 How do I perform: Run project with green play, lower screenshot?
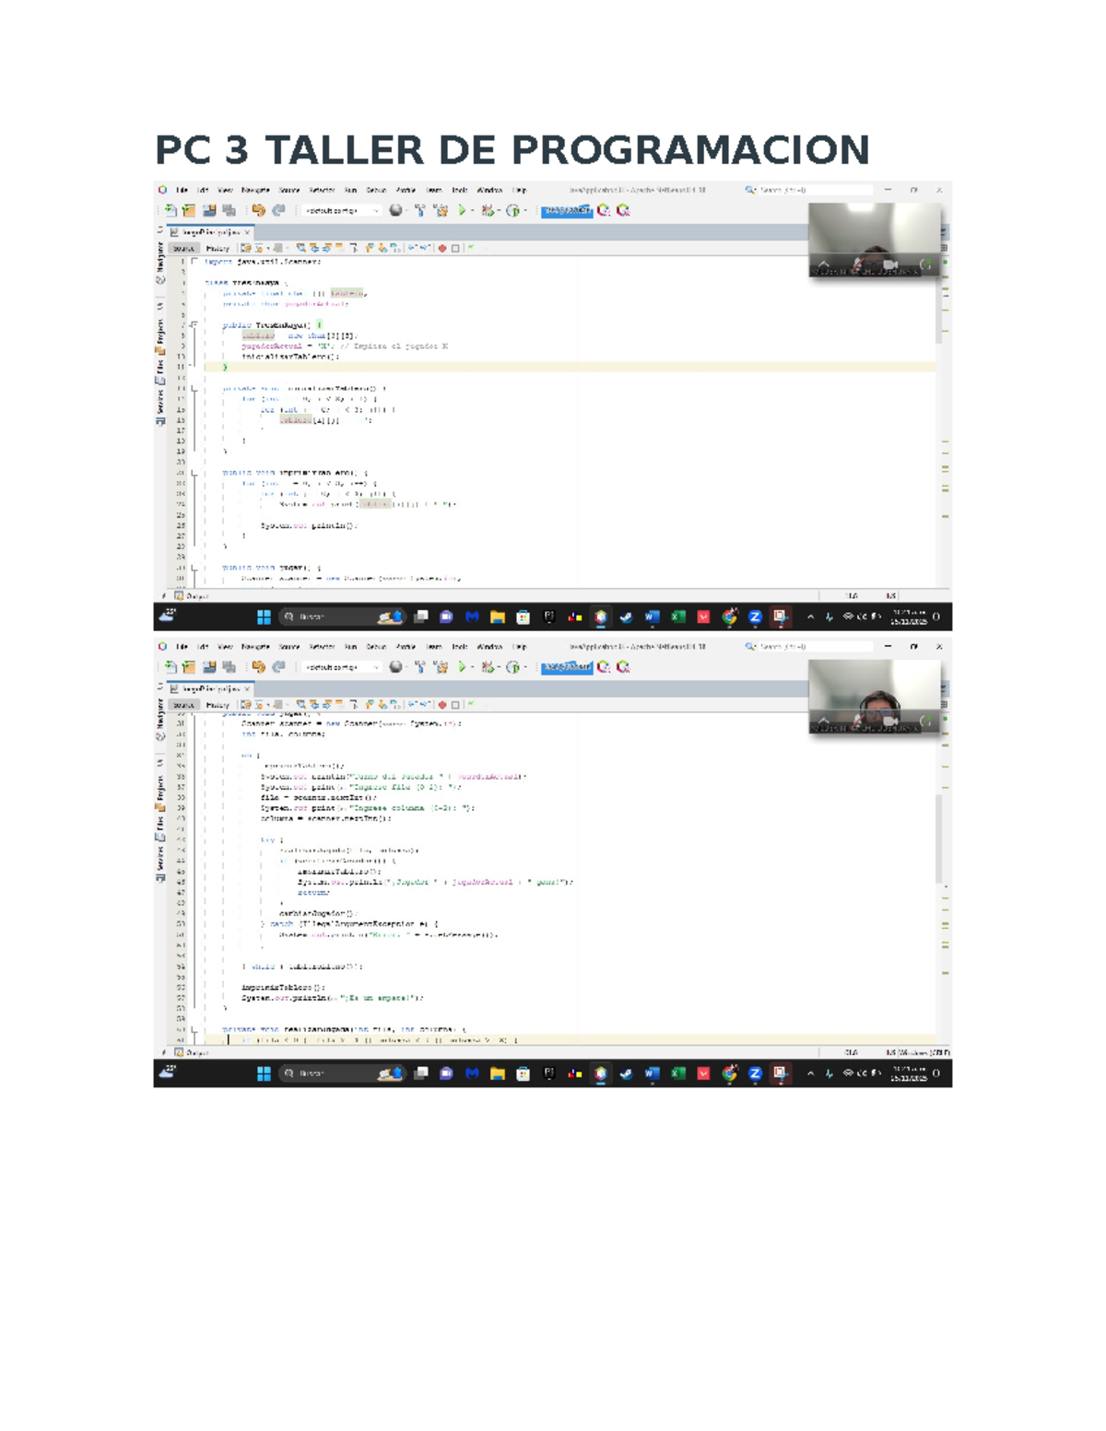[x=463, y=667]
